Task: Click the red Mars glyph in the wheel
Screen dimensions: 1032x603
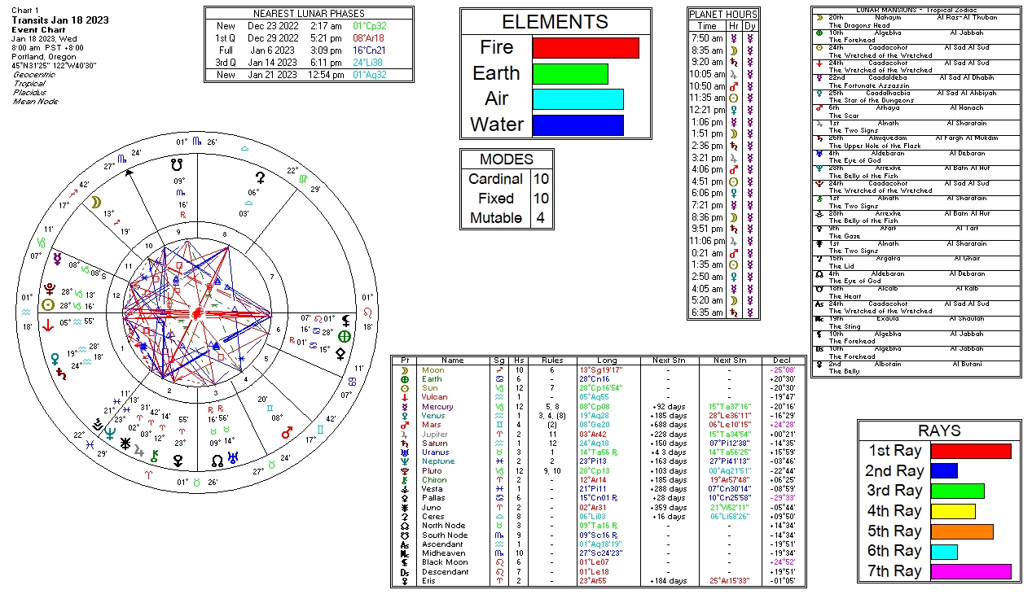Action: tap(287, 433)
